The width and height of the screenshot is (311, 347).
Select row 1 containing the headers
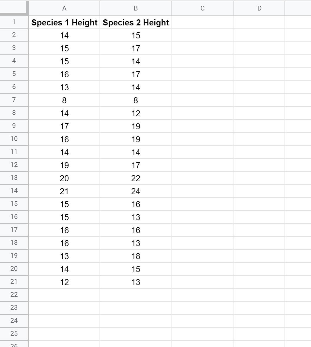14,23
